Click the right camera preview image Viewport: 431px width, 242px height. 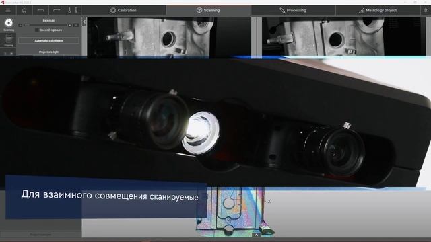pos(343,37)
